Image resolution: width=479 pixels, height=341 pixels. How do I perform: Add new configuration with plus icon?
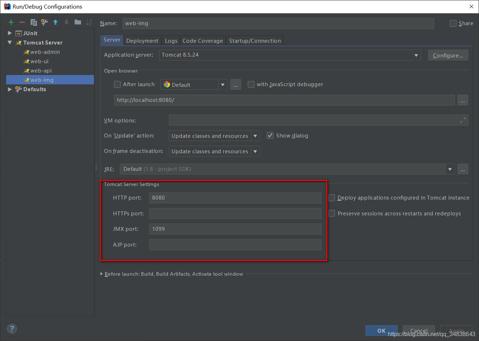pos(11,22)
